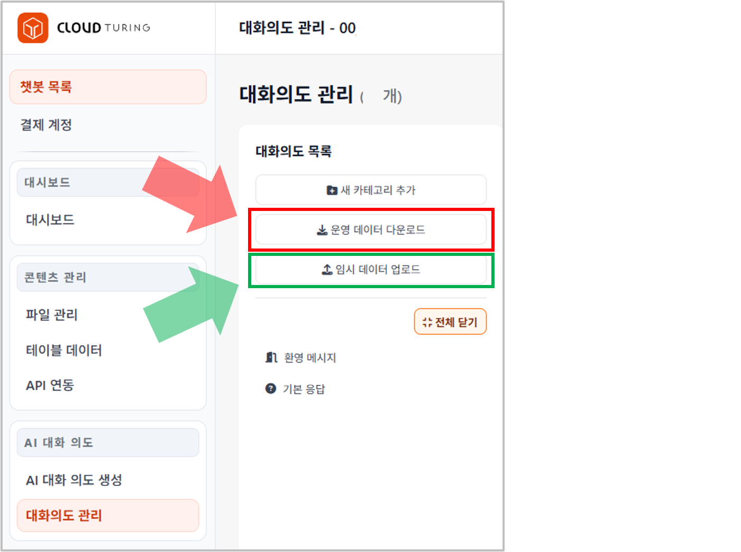Click the collapse icon in 전체 닫기
Viewport: 741px width, 552px height.
point(427,322)
